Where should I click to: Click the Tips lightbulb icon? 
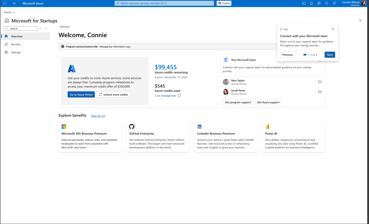click(x=281, y=29)
